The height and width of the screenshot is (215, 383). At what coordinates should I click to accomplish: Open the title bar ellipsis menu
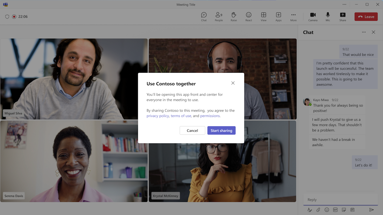point(344,4)
